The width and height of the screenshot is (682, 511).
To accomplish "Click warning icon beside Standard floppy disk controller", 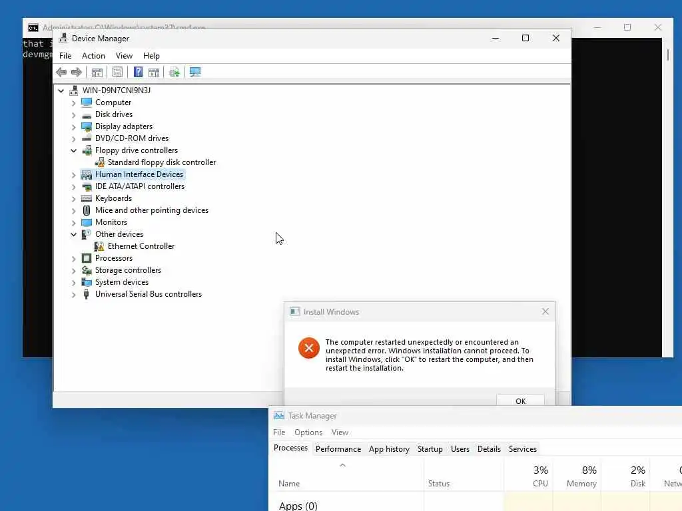I will click(100, 162).
